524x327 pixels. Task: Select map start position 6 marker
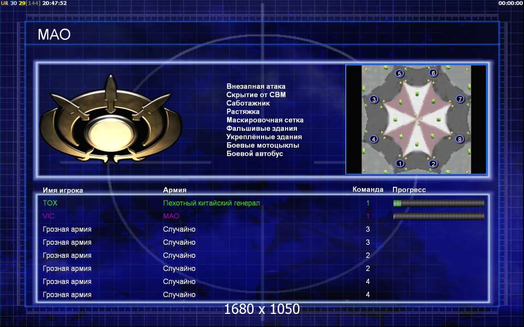[x=433, y=73]
